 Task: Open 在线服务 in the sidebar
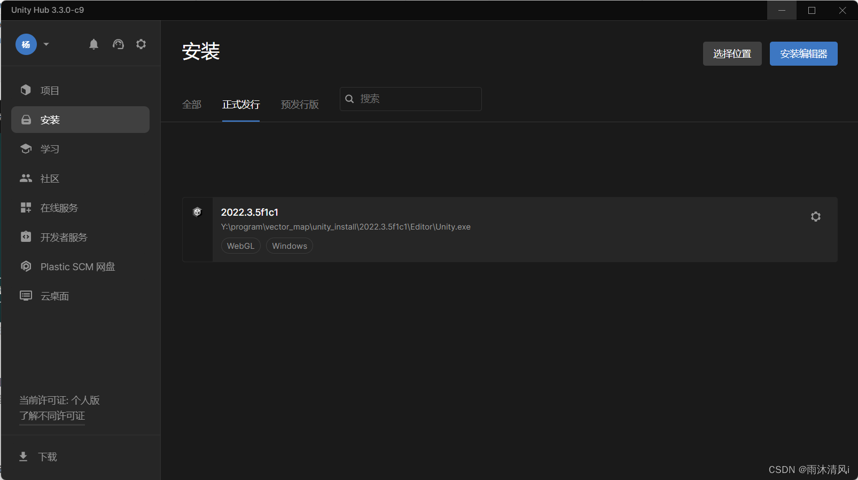pos(80,208)
